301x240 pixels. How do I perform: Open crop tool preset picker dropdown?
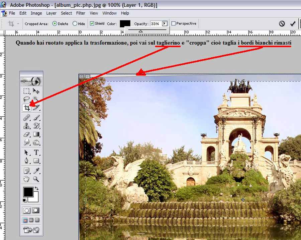[x=18, y=24]
